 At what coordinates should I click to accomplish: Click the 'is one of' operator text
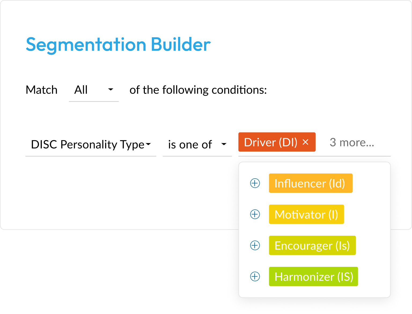(x=190, y=145)
